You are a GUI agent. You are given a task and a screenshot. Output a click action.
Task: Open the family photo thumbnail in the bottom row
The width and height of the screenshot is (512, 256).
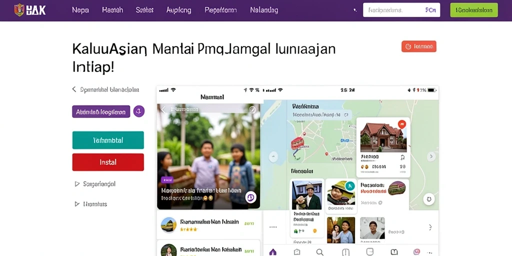[x=341, y=230]
